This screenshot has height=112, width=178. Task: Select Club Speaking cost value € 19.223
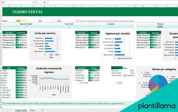click(21, 43)
